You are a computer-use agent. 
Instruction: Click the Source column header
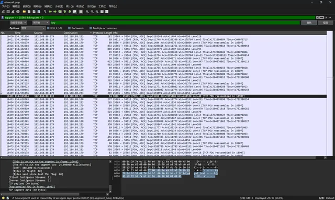click(38, 33)
